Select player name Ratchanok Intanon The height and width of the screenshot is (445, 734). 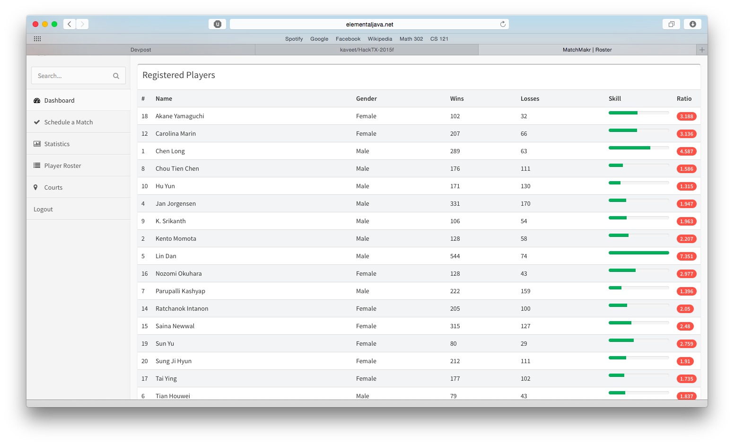coord(182,308)
